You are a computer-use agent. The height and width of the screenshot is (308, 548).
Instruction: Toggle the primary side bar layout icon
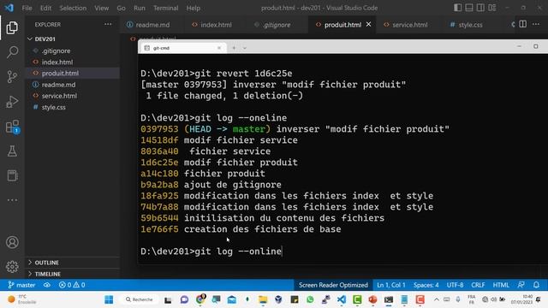coord(457,8)
